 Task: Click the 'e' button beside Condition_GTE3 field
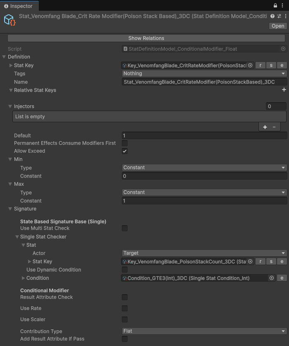[282, 278]
